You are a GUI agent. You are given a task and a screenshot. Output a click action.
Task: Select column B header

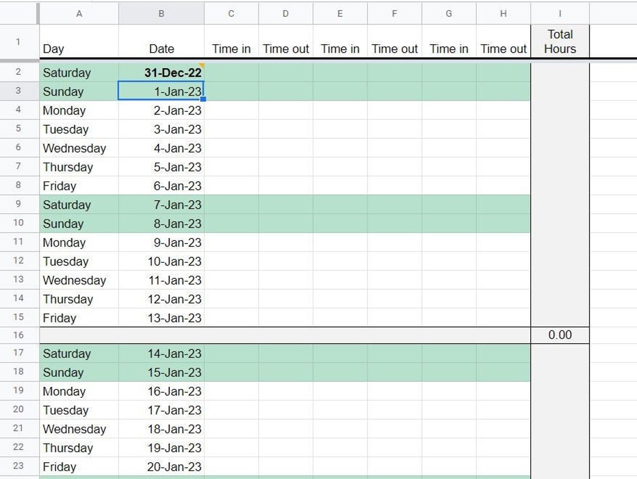click(x=161, y=13)
